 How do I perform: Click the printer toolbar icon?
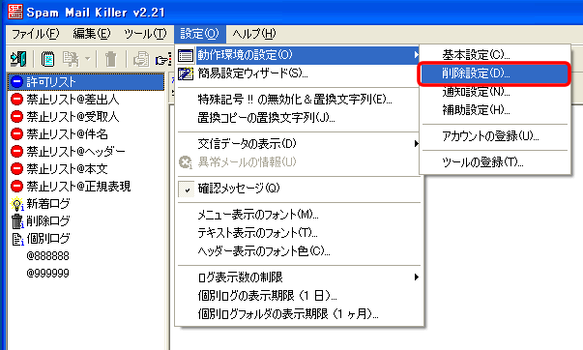[x=141, y=59]
